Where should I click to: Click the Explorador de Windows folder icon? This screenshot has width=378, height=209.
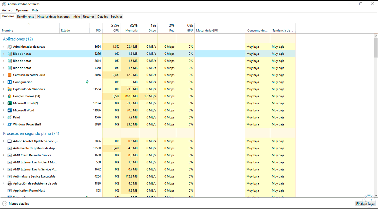coord(10,89)
